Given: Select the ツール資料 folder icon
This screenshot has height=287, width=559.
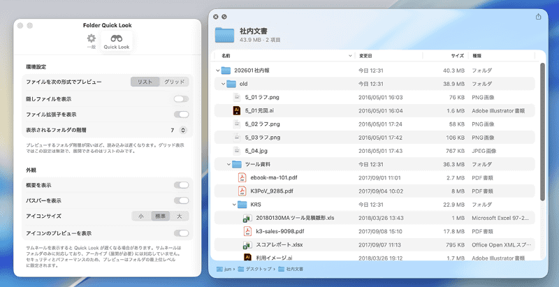Looking at the screenshot, I should click(237, 165).
